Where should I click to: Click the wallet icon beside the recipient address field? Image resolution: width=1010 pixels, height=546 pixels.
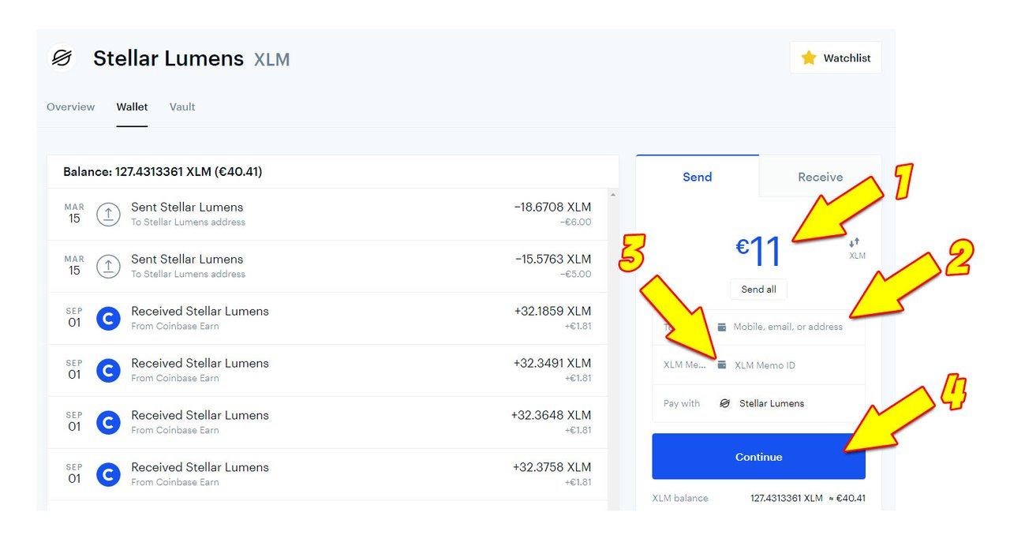(722, 327)
